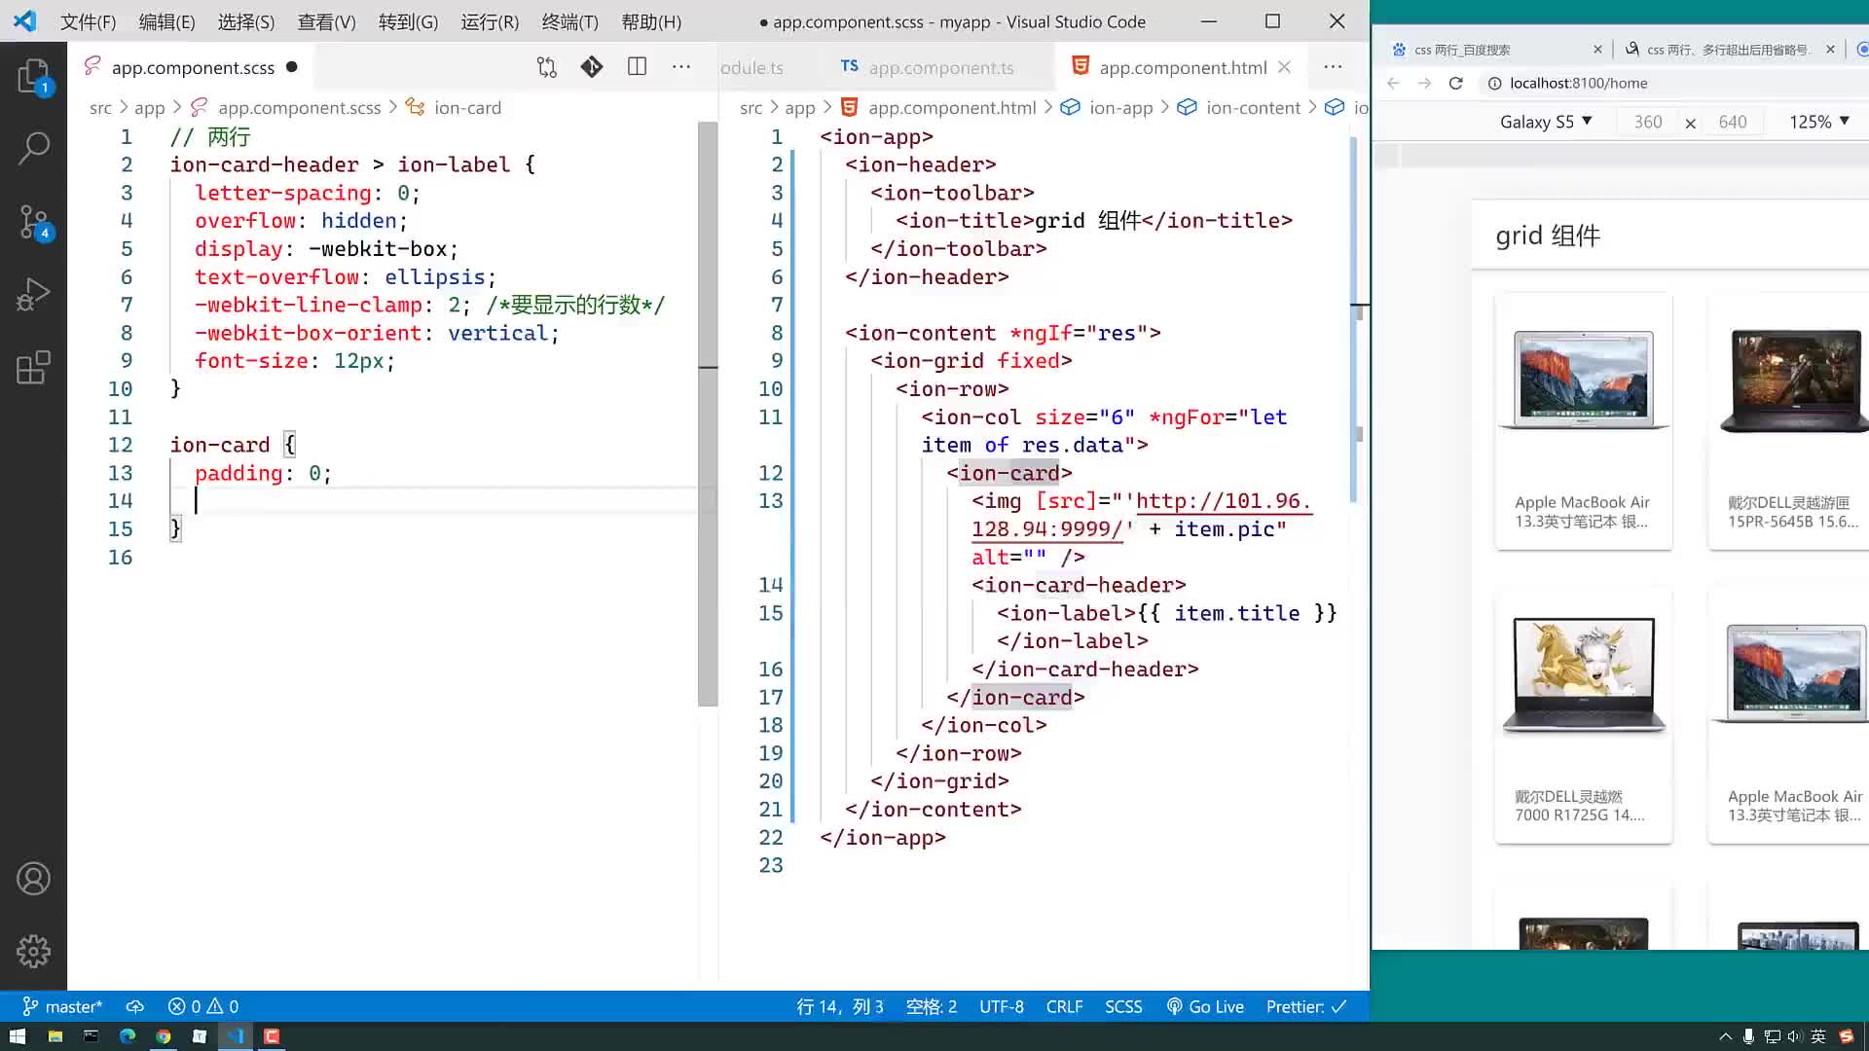Open the 终端(T) menu

(x=569, y=21)
